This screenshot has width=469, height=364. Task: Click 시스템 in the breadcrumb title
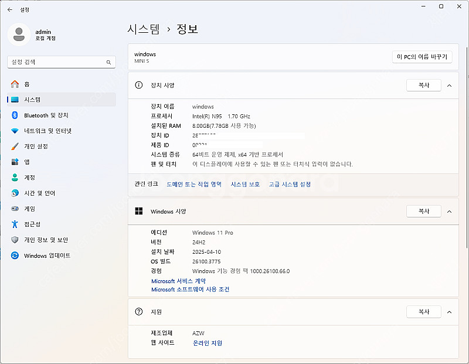click(x=144, y=29)
